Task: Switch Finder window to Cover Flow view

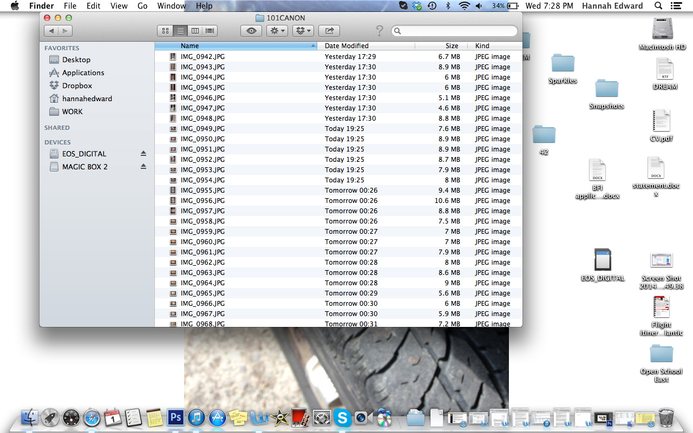Action: point(210,31)
